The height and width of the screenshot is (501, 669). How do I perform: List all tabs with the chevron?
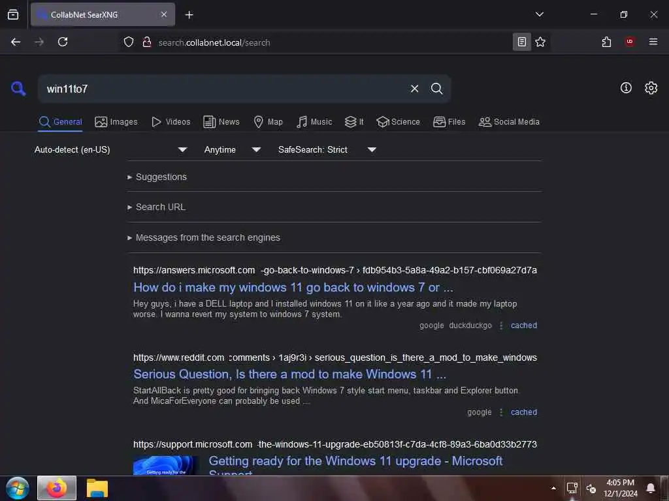point(539,14)
